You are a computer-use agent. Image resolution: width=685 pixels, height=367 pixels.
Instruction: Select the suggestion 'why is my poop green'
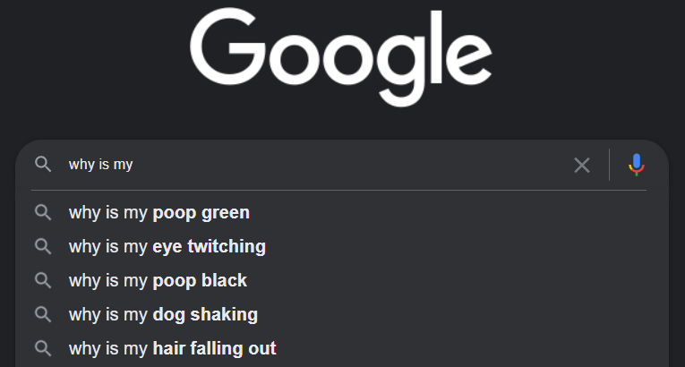click(x=342, y=213)
